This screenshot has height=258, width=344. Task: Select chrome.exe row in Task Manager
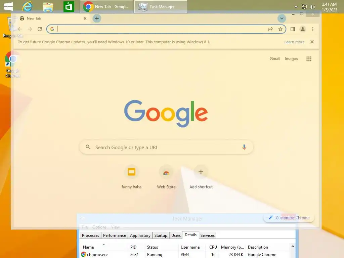(x=185, y=255)
